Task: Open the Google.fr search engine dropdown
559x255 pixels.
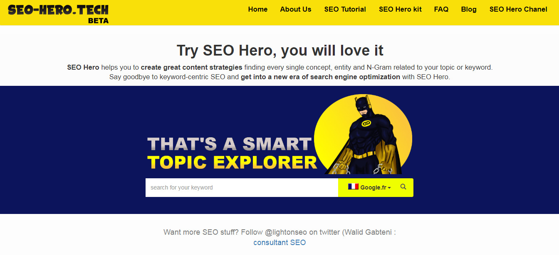Action: pos(375,187)
